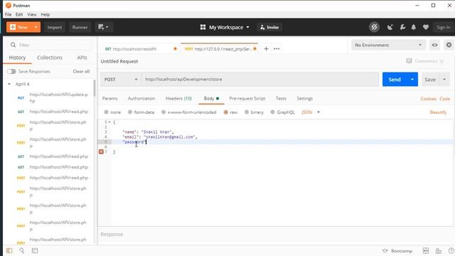
Task: Open the Runner
Action: click(x=80, y=27)
